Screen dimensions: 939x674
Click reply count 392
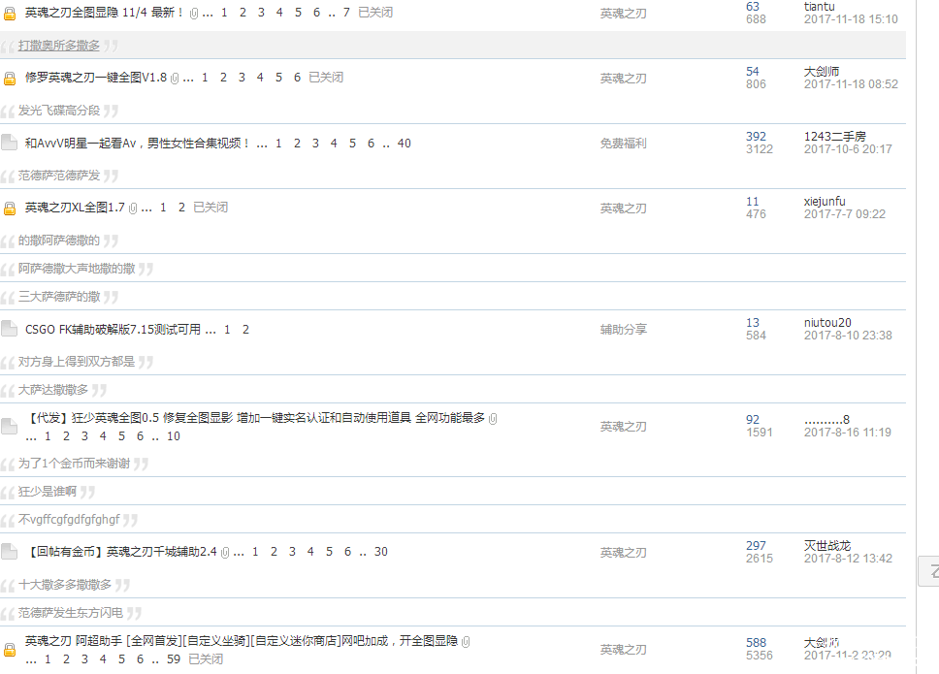756,137
